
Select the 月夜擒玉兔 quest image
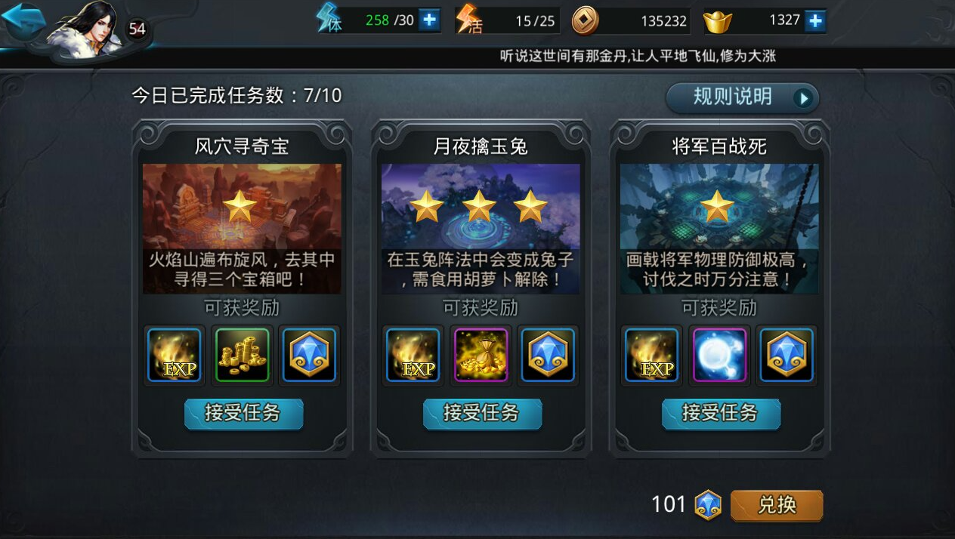tap(481, 229)
